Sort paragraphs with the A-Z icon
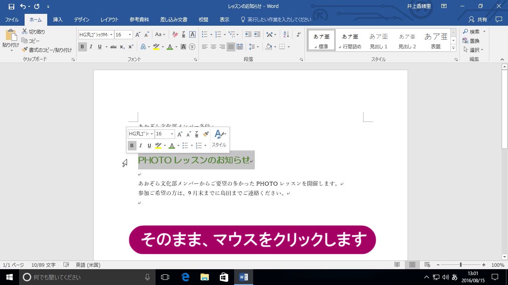The height and width of the screenshot is (285, 508). [x=286, y=35]
